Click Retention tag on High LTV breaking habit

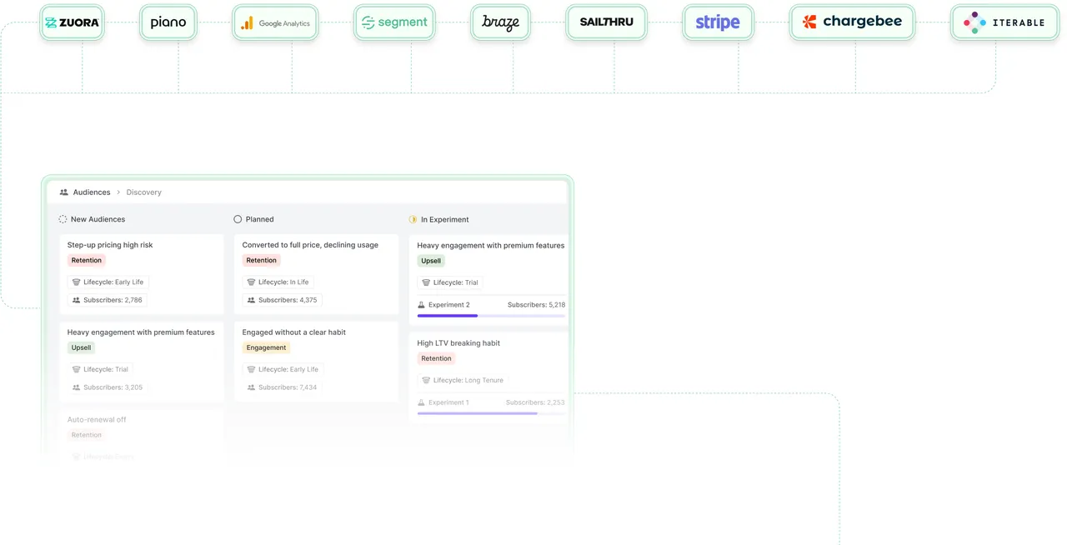[x=437, y=359]
